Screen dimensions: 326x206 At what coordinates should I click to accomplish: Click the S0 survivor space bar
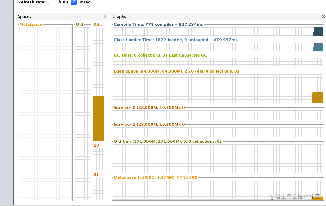[99, 159]
